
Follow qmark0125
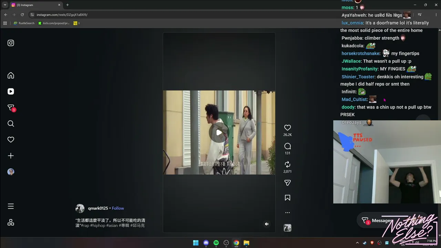coord(118,208)
